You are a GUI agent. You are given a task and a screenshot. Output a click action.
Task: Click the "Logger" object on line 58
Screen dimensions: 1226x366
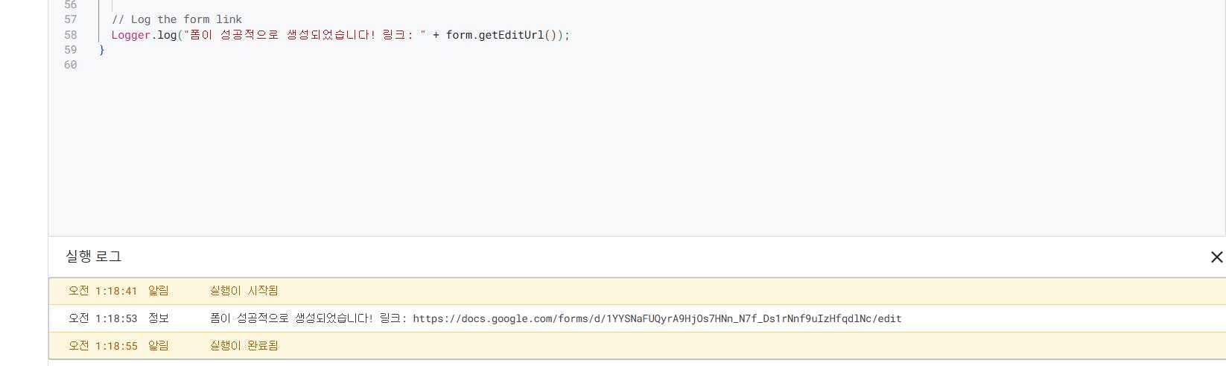pyautogui.click(x=130, y=35)
